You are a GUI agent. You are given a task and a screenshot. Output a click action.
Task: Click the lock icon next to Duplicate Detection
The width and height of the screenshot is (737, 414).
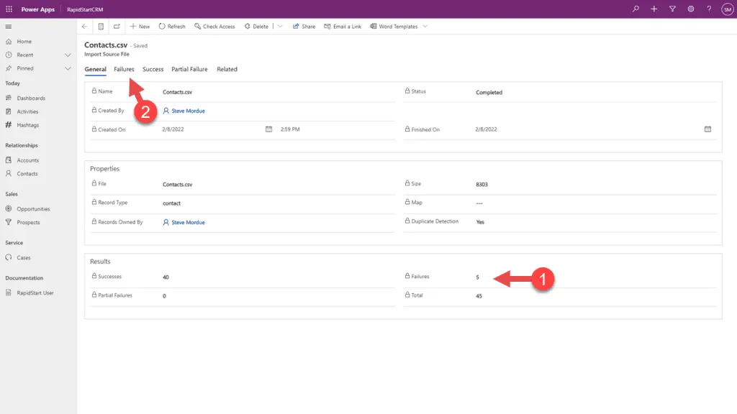(409, 221)
